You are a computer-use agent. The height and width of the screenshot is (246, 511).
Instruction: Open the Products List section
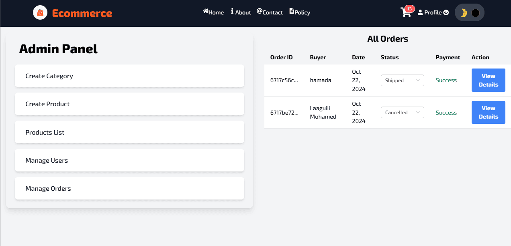tap(129, 132)
